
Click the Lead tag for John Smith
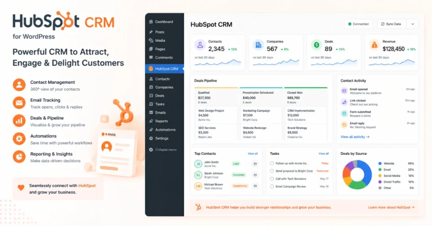[x=236, y=164]
